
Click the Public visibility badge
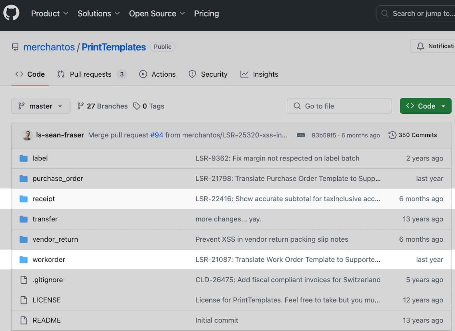(x=162, y=47)
